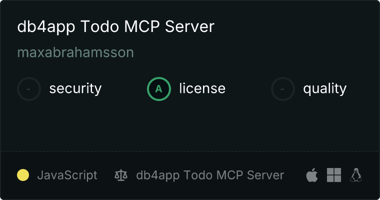Select the green A license grade badge
The image size is (380, 200).
(159, 89)
